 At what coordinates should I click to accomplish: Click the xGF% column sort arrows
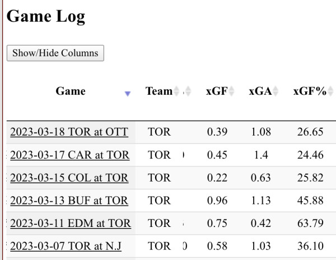(330, 91)
